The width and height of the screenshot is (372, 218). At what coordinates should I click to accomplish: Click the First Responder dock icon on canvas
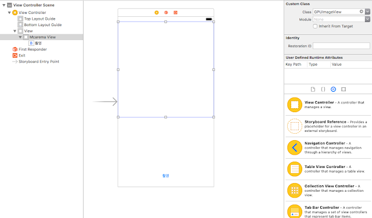[166, 13]
